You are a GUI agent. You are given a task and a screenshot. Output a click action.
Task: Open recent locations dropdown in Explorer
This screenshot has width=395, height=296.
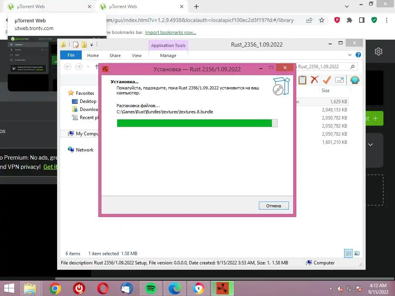click(88, 67)
